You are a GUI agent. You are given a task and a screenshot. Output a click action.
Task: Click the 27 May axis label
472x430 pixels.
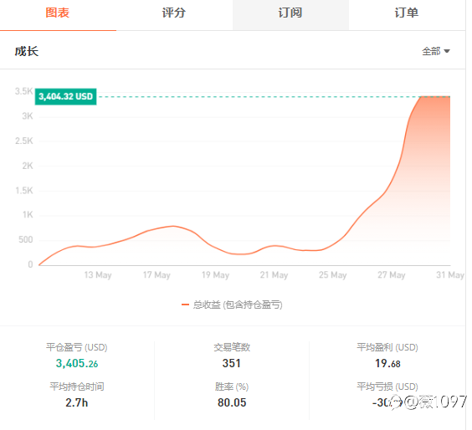pos(392,274)
